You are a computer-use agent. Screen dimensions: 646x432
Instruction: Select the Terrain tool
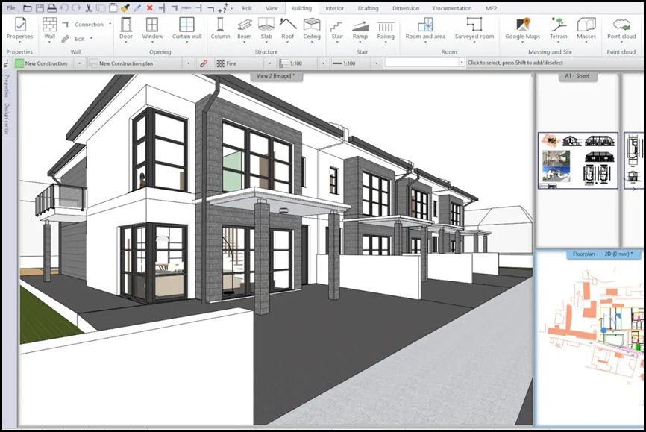(x=558, y=29)
